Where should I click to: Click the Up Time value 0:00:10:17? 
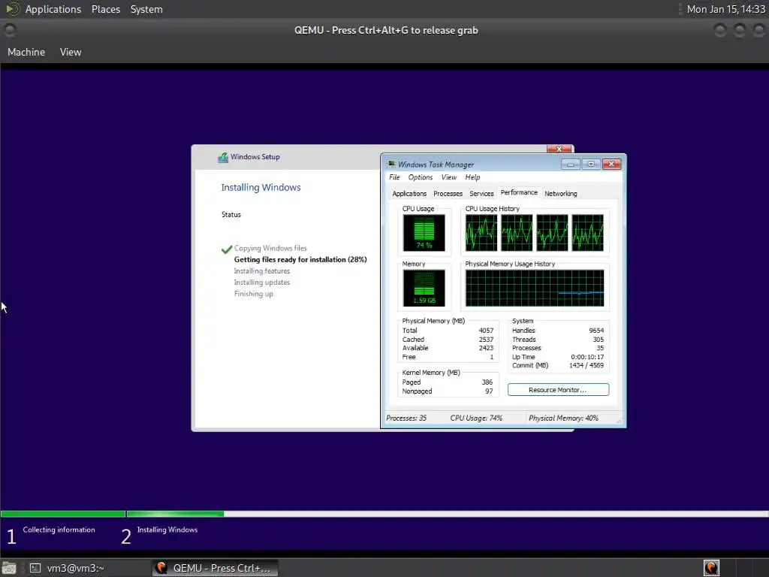[587, 357]
